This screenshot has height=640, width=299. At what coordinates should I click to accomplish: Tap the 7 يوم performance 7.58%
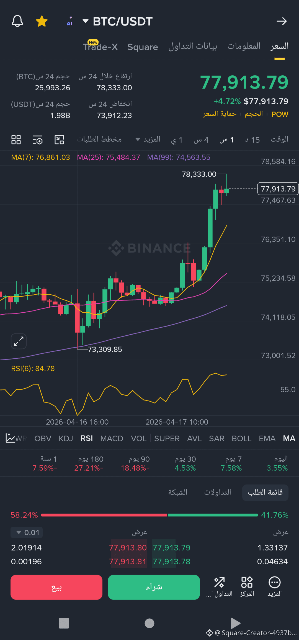(x=231, y=464)
